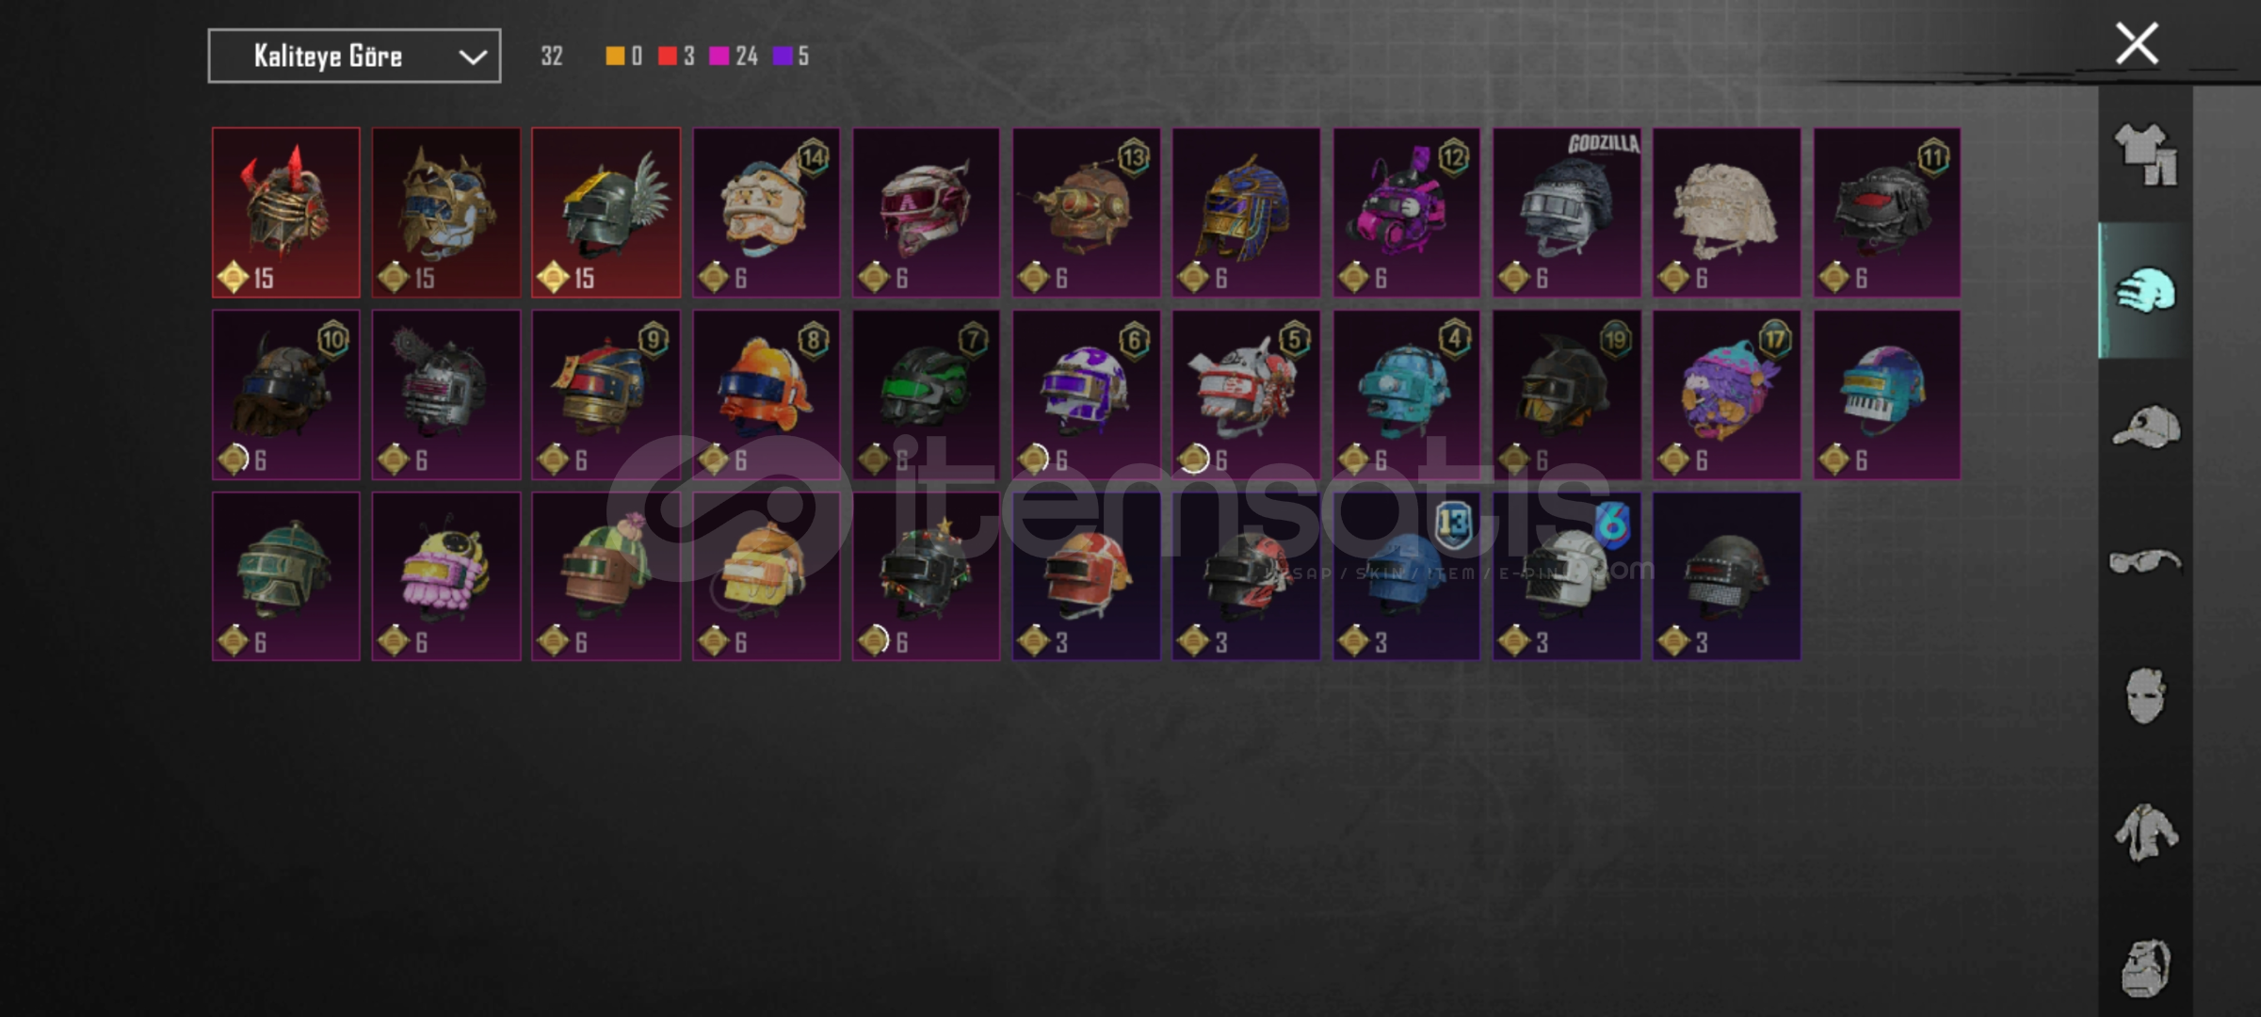Pick the yellow bee helmet skin
The width and height of the screenshot is (2261, 1017).
pos(446,576)
